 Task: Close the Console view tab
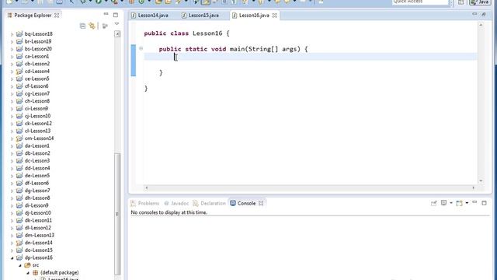tap(261, 204)
